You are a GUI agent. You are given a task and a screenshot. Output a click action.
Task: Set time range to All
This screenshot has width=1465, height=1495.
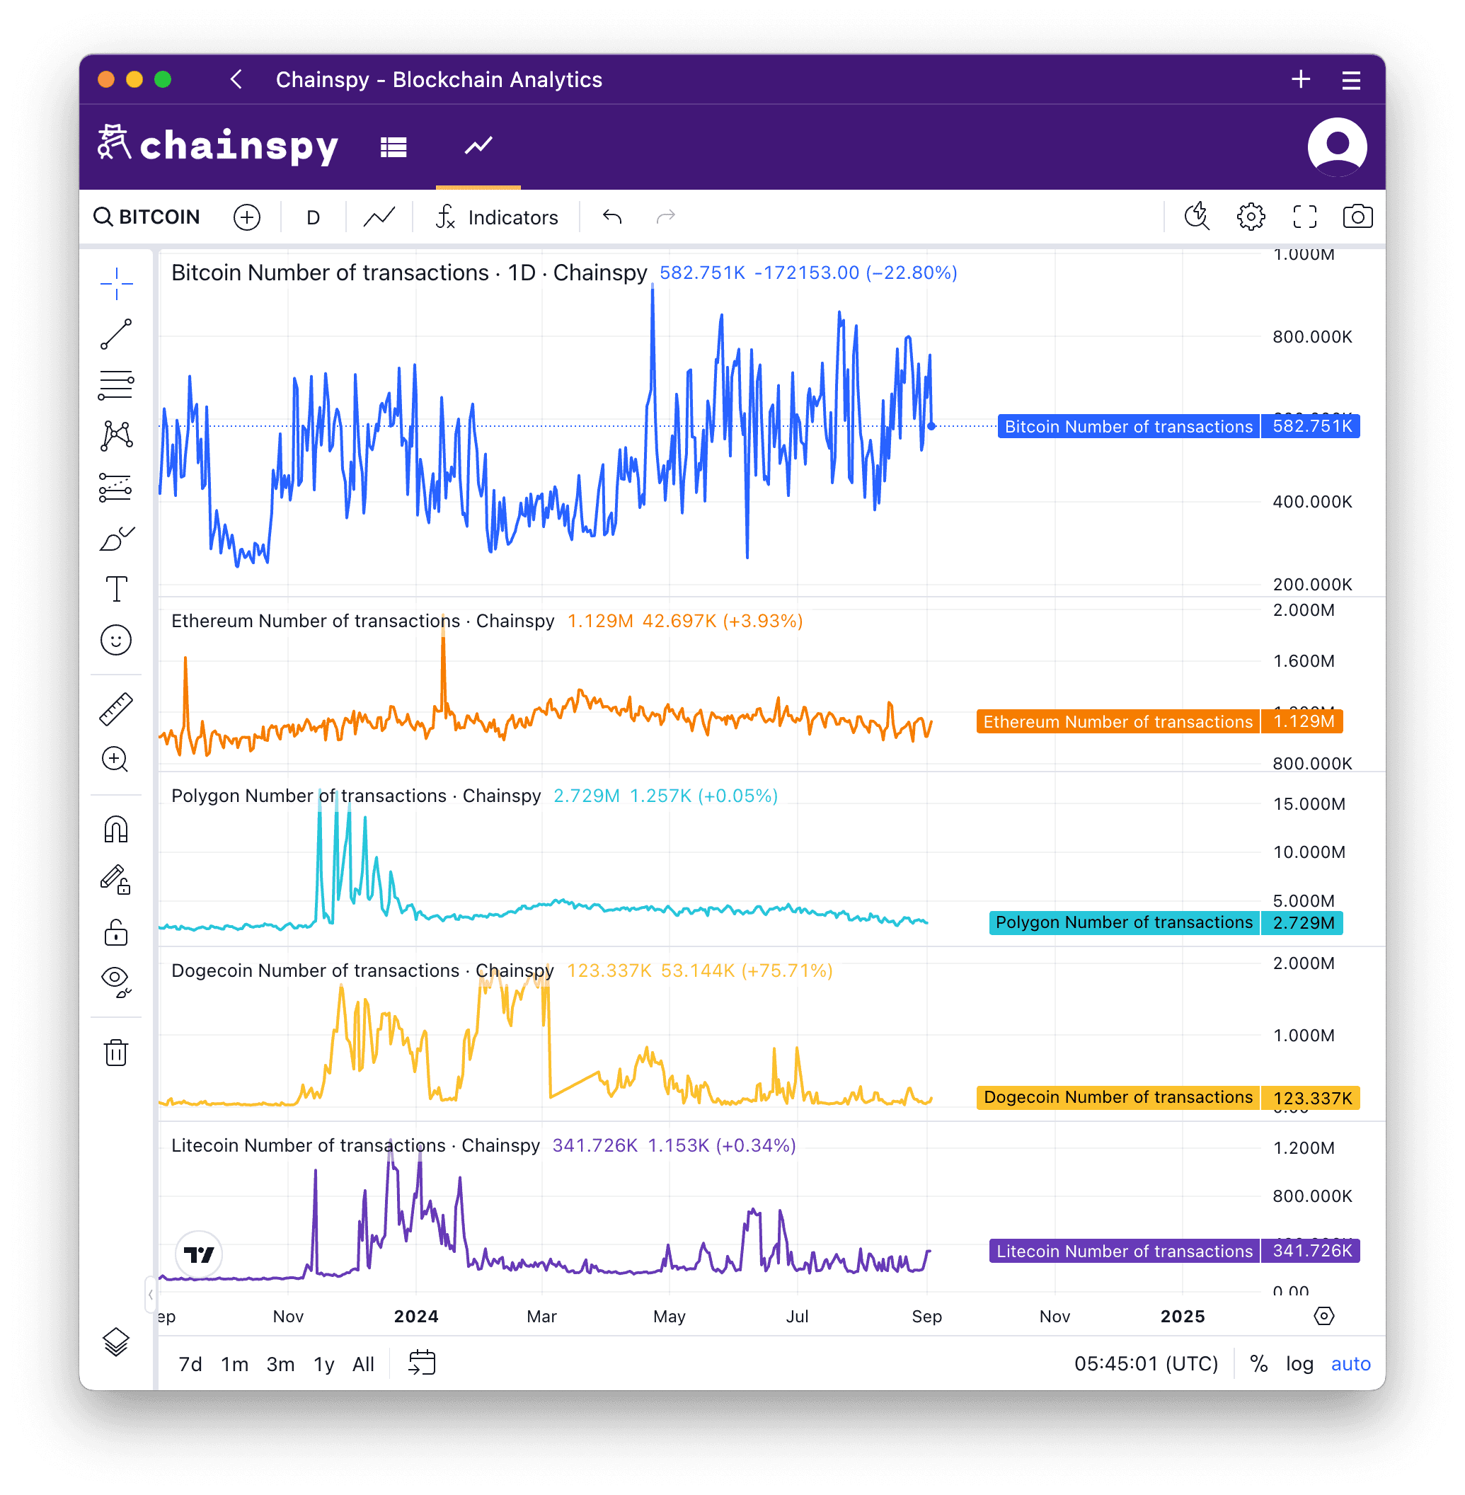point(363,1364)
